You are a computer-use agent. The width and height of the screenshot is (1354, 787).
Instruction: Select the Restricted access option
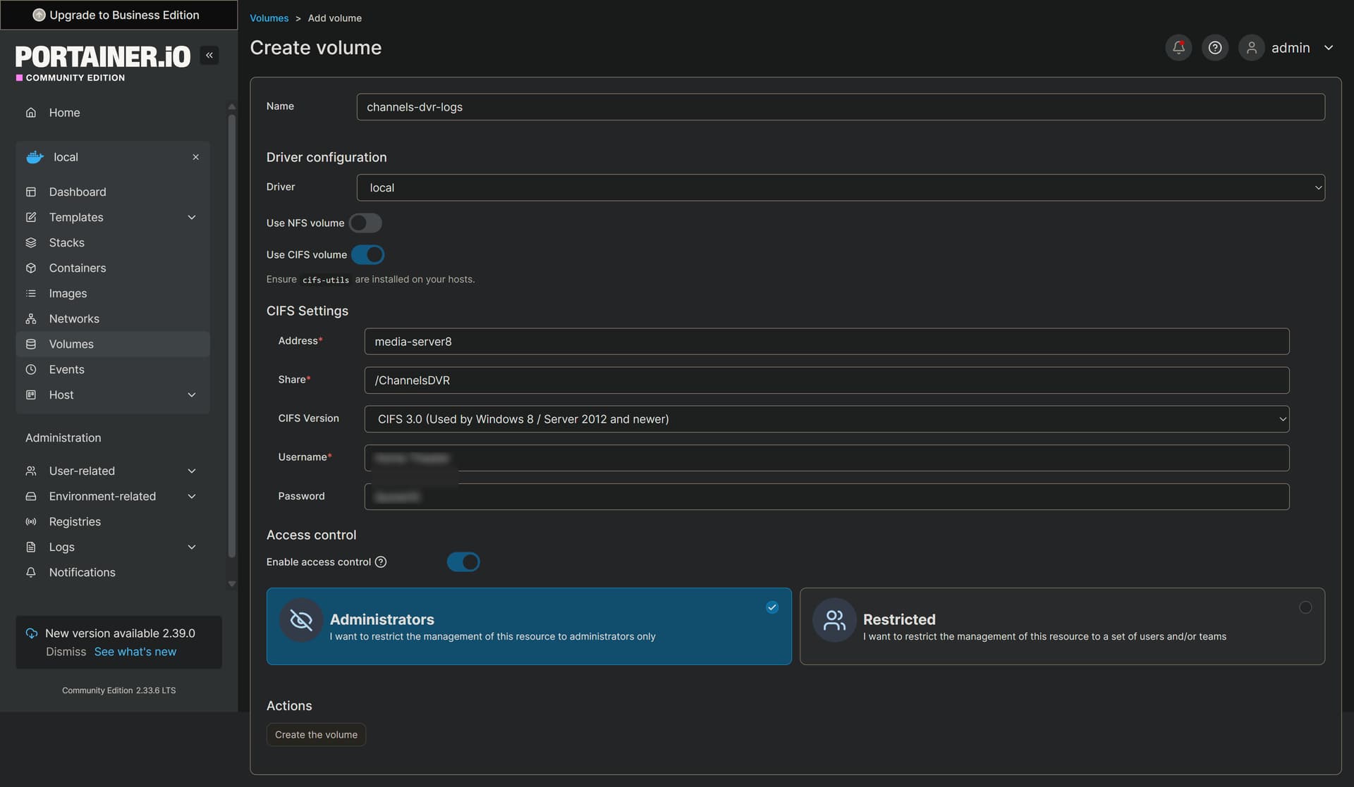(x=1061, y=626)
